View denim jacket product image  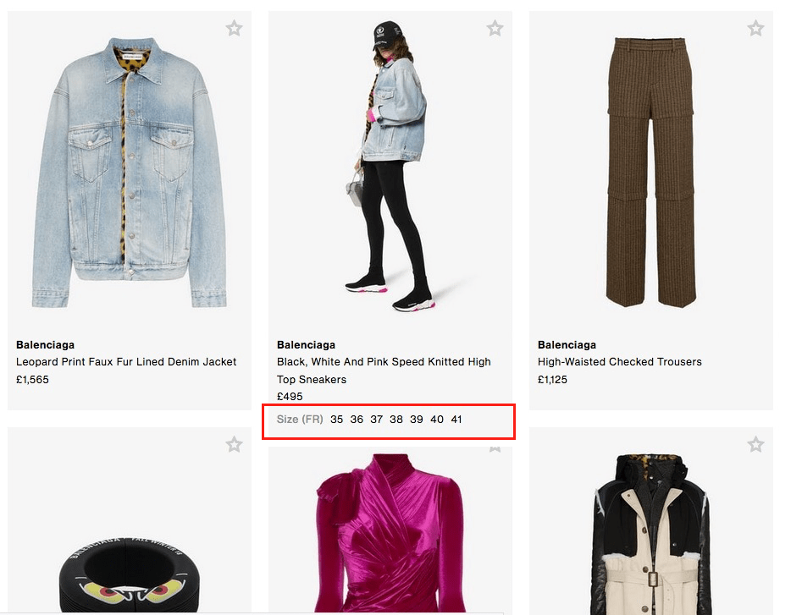coord(130,172)
